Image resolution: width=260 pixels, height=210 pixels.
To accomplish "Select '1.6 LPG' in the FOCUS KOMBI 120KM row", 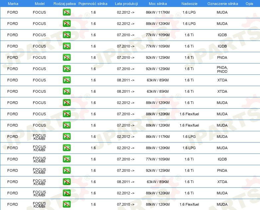I will tap(189, 148).
